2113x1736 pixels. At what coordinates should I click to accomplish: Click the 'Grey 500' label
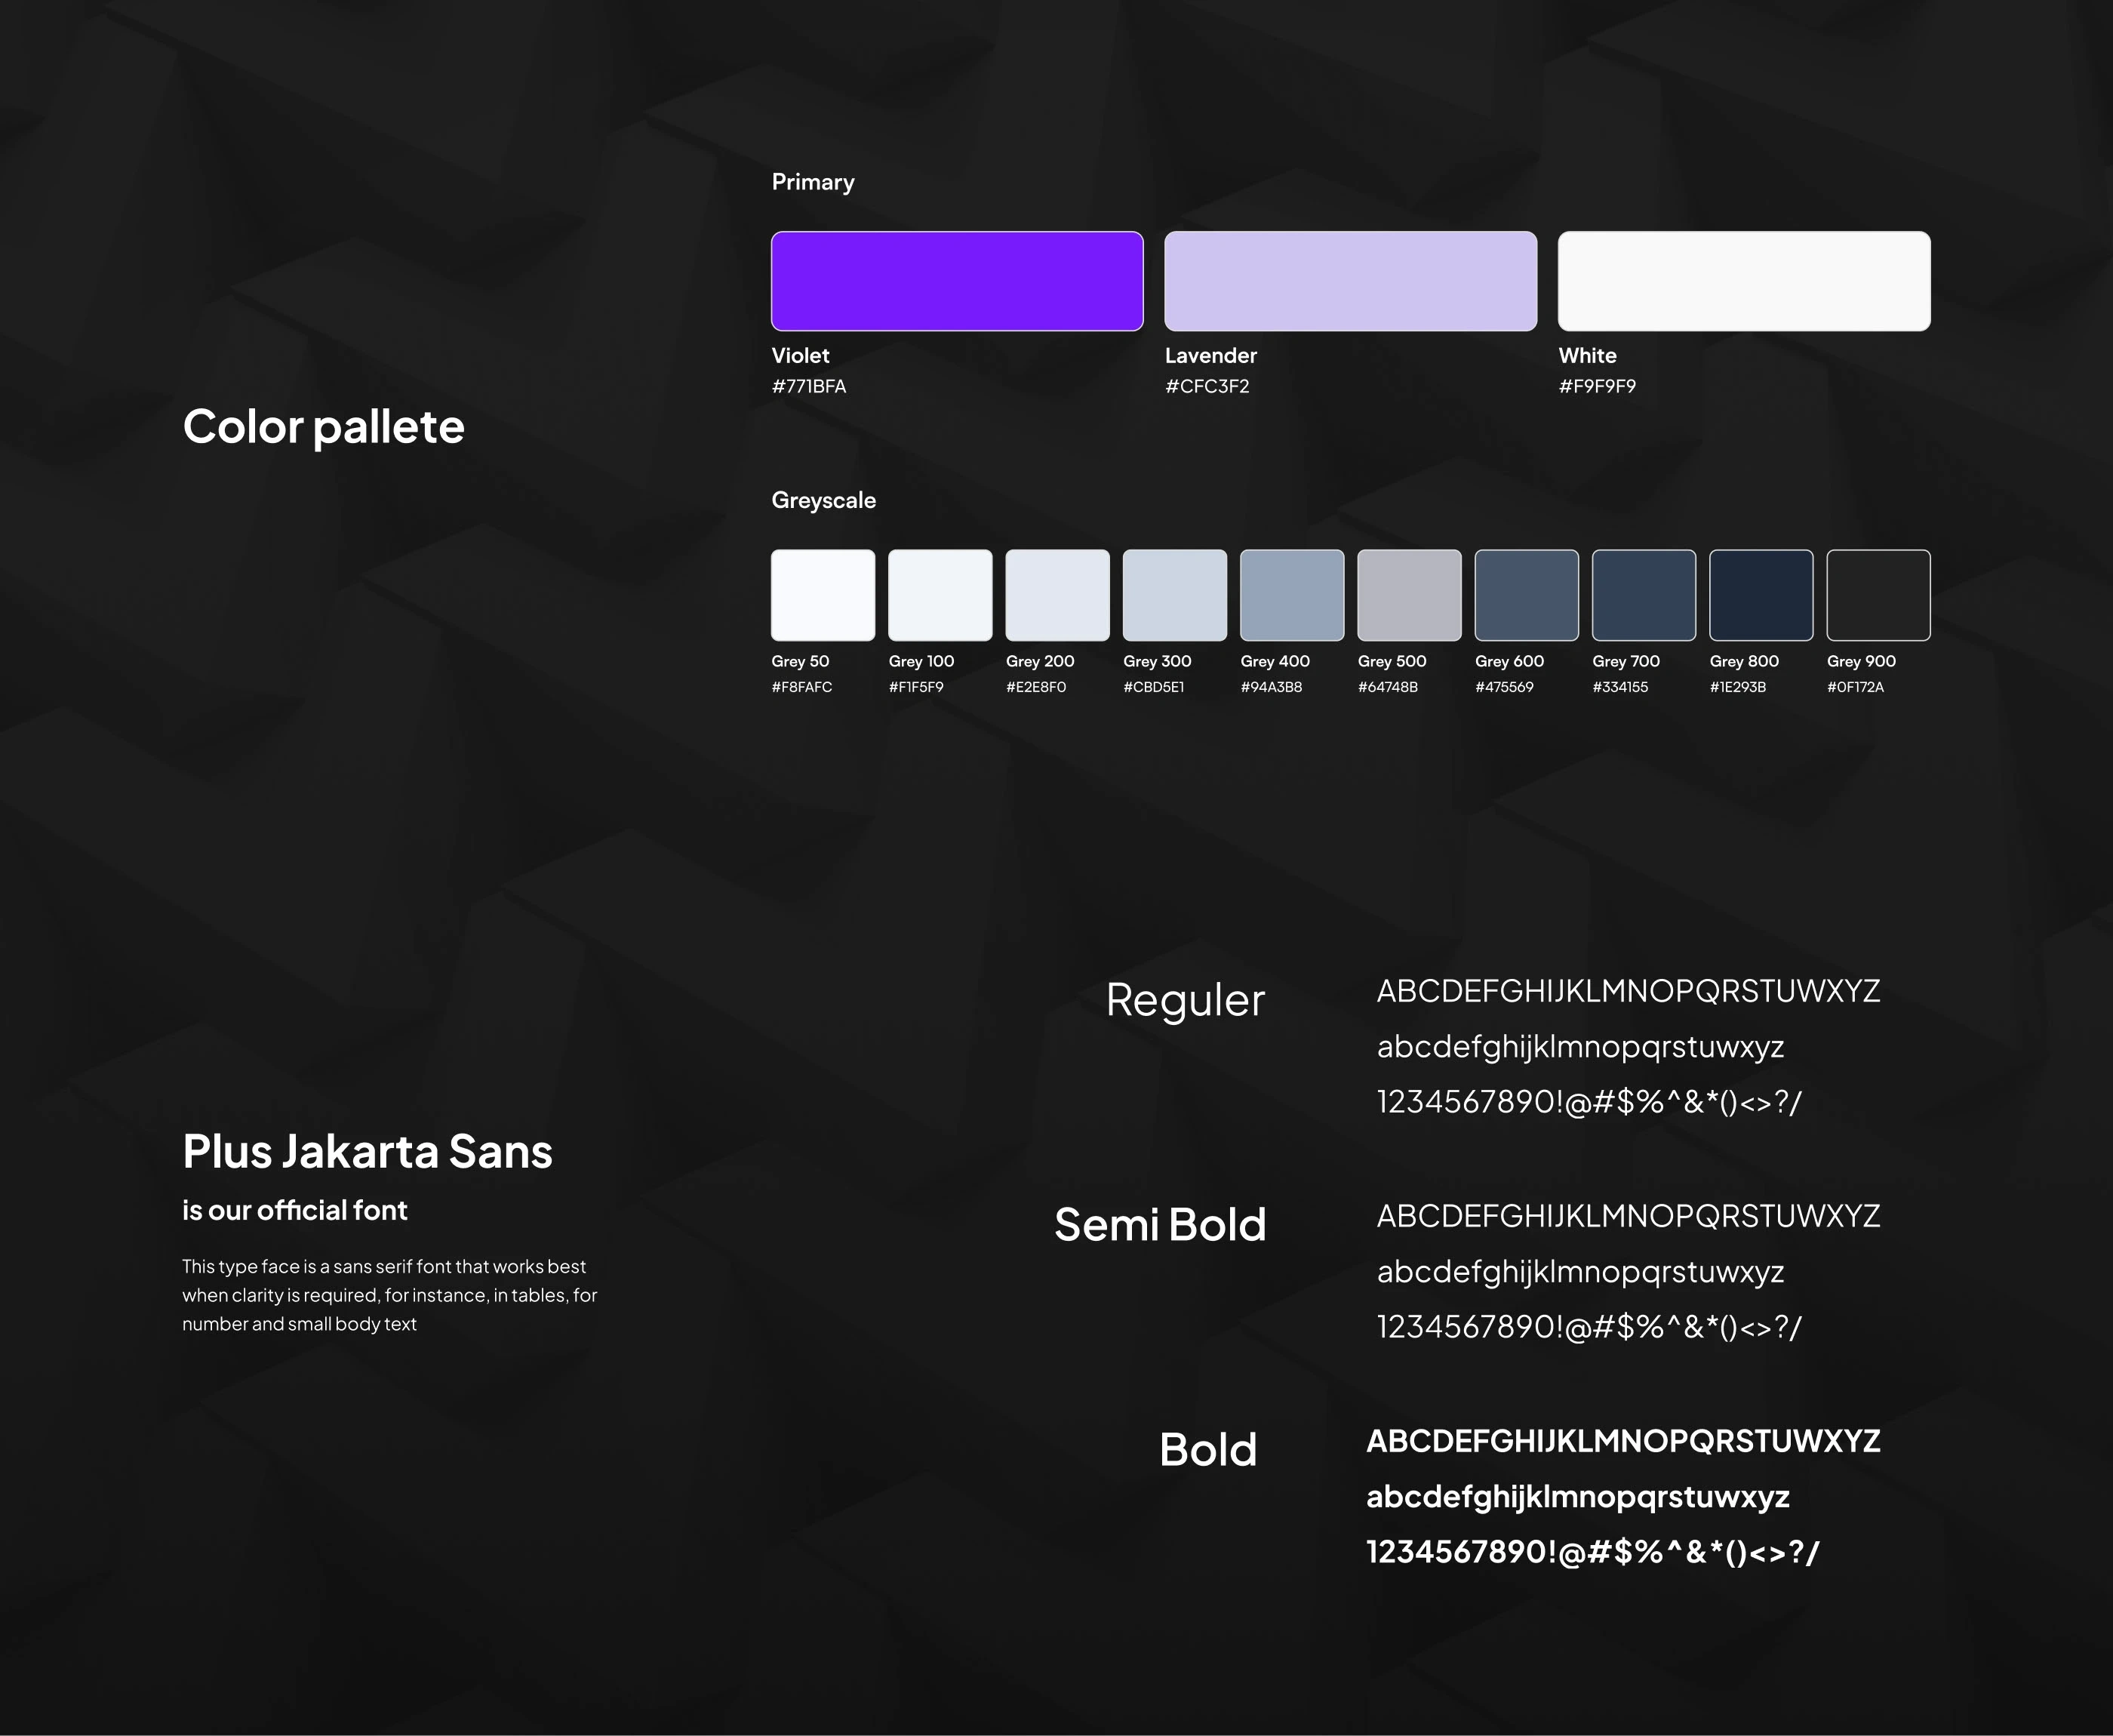1392,661
